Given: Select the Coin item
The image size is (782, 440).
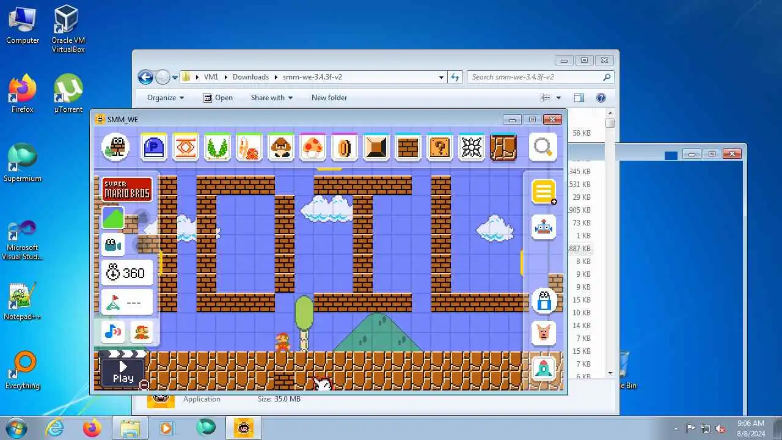Looking at the screenshot, I should (x=345, y=147).
